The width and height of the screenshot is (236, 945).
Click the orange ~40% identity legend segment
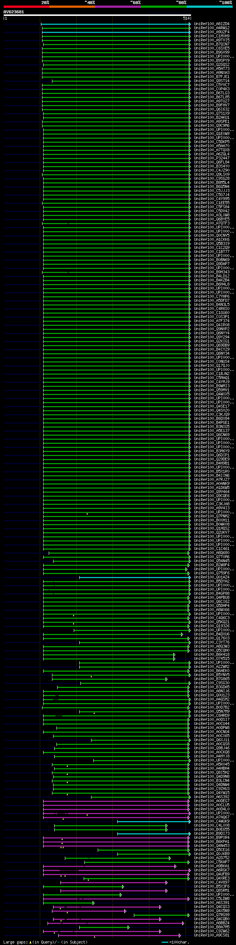[x=72, y=7]
